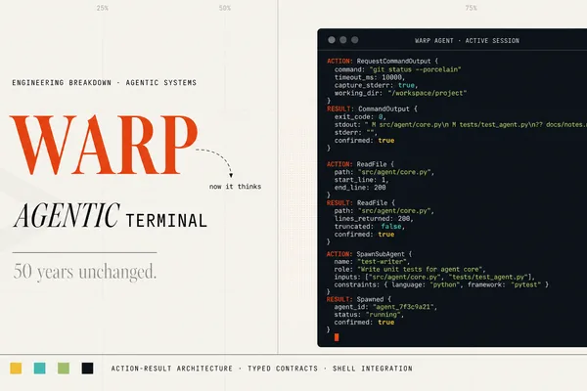Click the orange terminal cursor block
The height and width of the screenshot is (391, 587).
coord(337,337)
